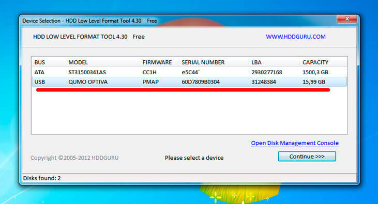Click the Disks found: 2 status text
Viewport: 378px width, 204px height.
tap(42, 178)
